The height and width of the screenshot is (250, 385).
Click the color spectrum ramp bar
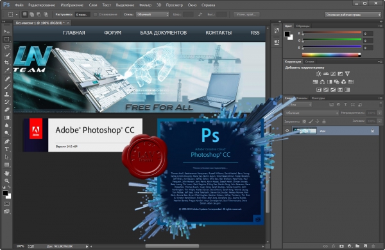331,55
